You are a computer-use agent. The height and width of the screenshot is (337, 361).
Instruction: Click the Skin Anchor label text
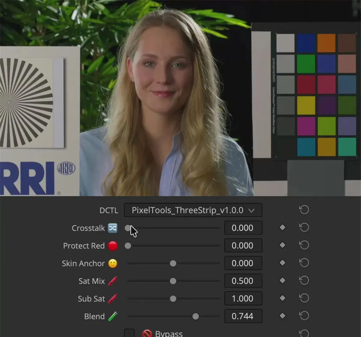tap(83, 263)
